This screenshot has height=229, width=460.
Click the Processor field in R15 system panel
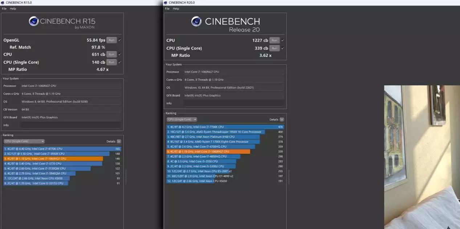pyautogui.click(x=71, y=86)
